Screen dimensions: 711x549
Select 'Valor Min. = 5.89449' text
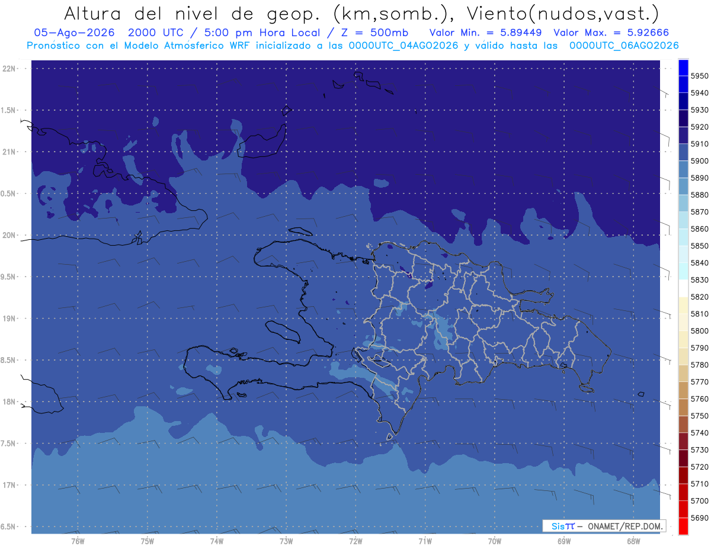point(486,33)
